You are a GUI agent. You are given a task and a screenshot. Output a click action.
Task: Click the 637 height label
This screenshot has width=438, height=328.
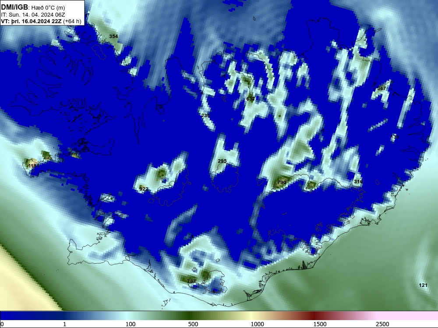tap(250, 99)
